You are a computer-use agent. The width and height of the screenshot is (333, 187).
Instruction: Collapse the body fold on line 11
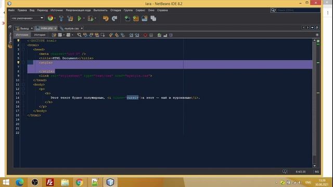point(23,85)
